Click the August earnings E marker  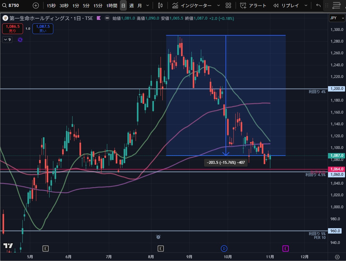[x=161, y=249]
